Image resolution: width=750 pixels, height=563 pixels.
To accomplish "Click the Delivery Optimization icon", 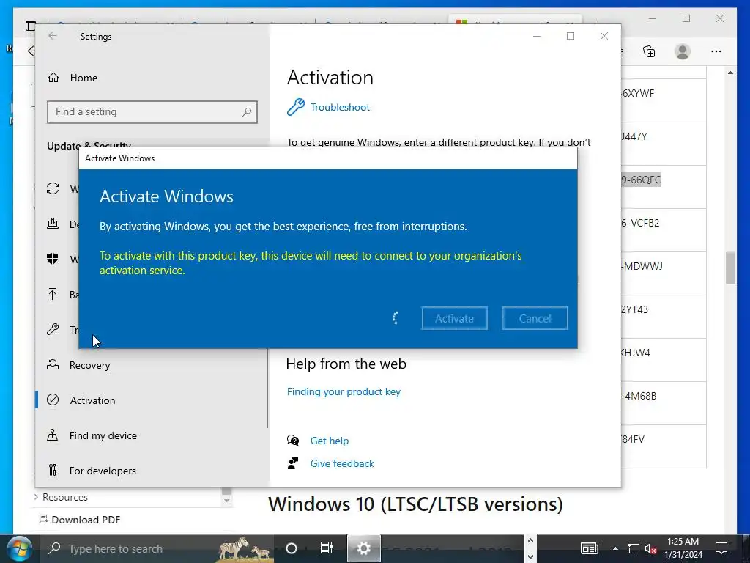I will tap(53, 224).
